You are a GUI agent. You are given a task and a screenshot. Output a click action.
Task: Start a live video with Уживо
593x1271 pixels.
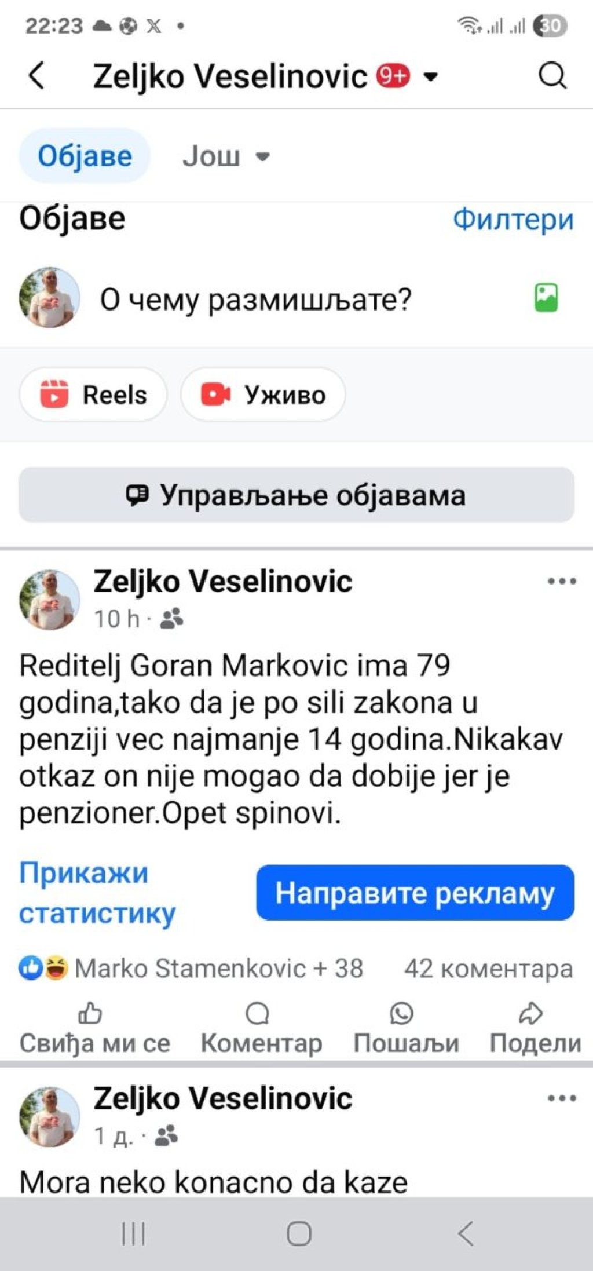coord(263,395)
